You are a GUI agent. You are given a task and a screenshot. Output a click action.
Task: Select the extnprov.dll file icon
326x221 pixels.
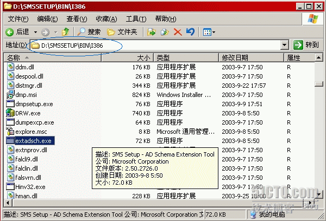click(10, 149)
